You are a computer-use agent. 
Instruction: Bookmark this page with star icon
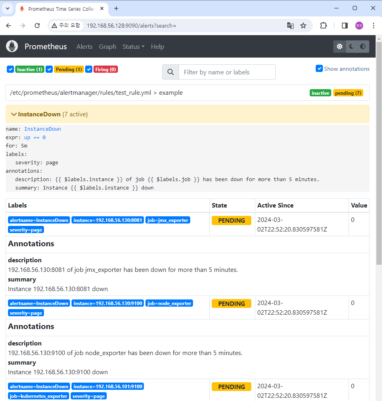click(303, 26)
